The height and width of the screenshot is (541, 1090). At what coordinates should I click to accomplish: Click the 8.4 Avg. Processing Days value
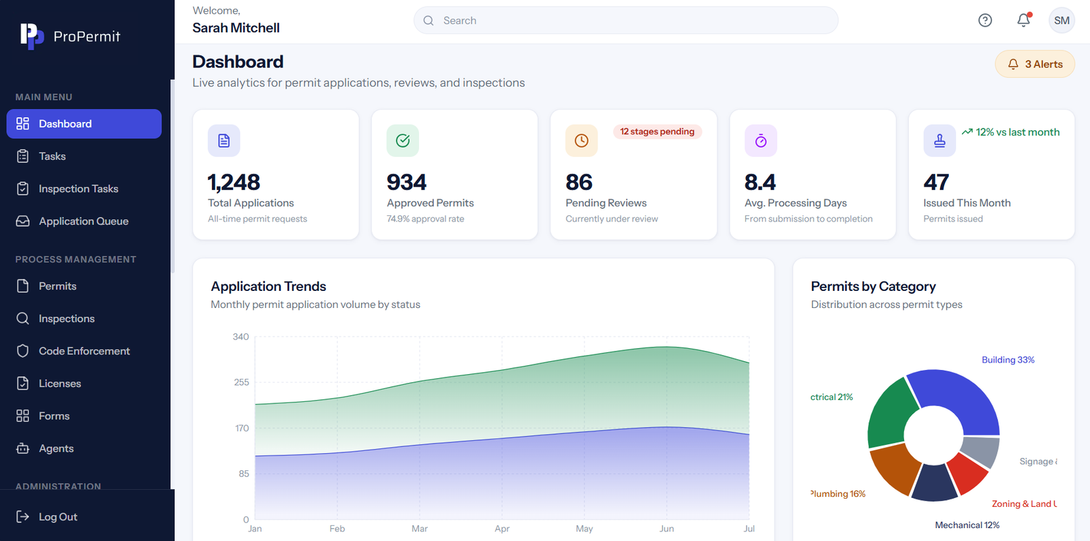pyautogui.click(x=760, y=182)
